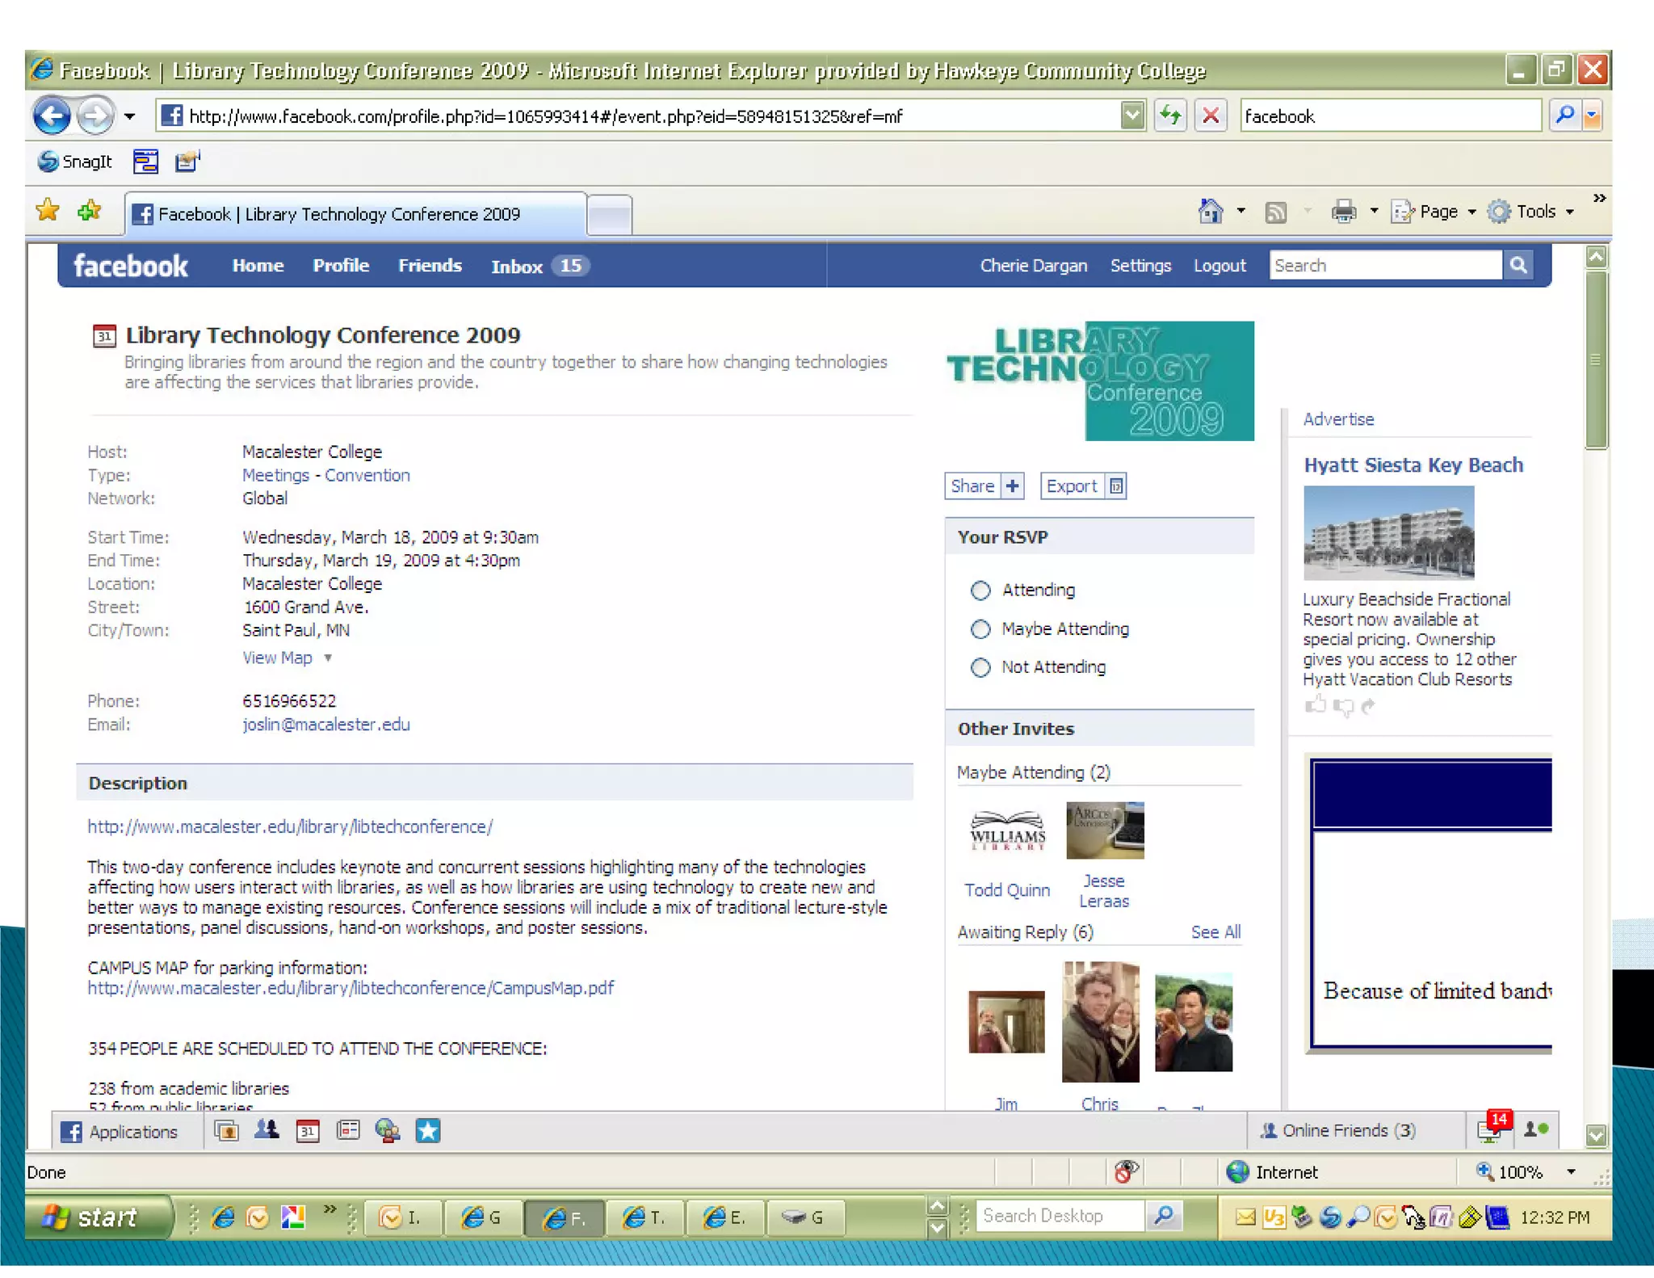
Task: Click the page vertical scrollbar thumb
Action: click(x=1596, y=359)
